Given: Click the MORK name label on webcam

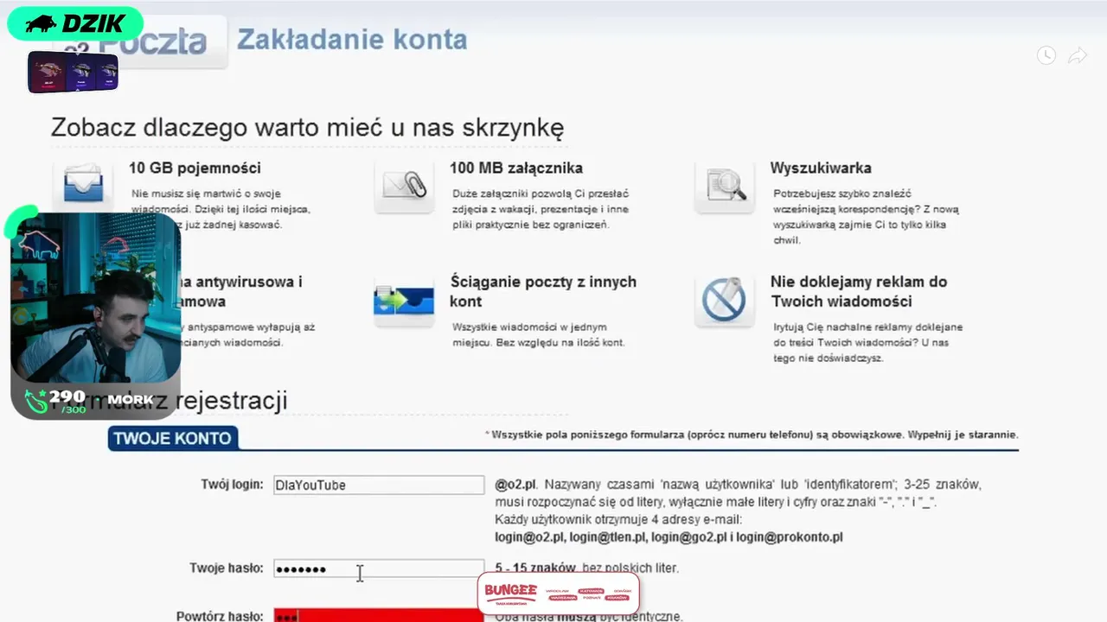Looking at the screenshot, I should tap(131, 399).
